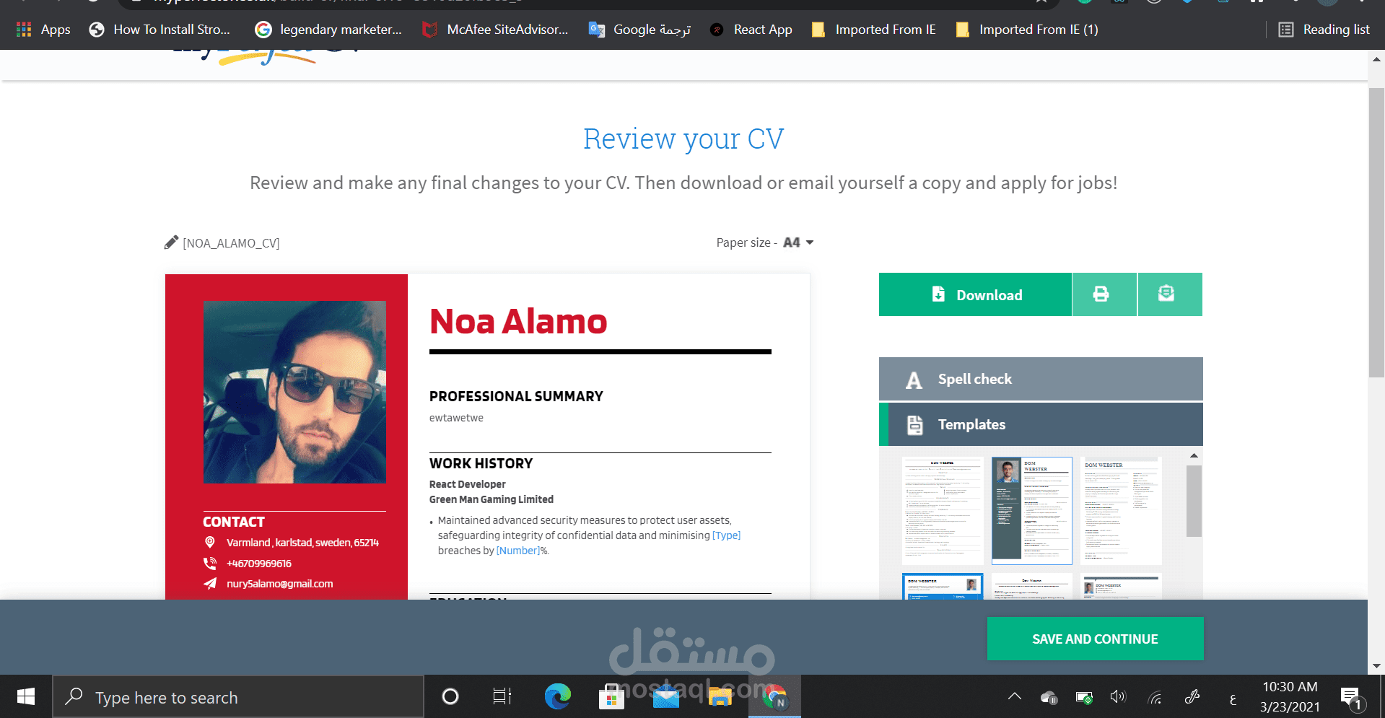Screen dimensions: 1385x718
Task: Click the templates list scrollbar thumb
Action: point(1194,501)
